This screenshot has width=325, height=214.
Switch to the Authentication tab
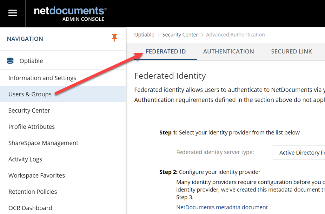229,52
